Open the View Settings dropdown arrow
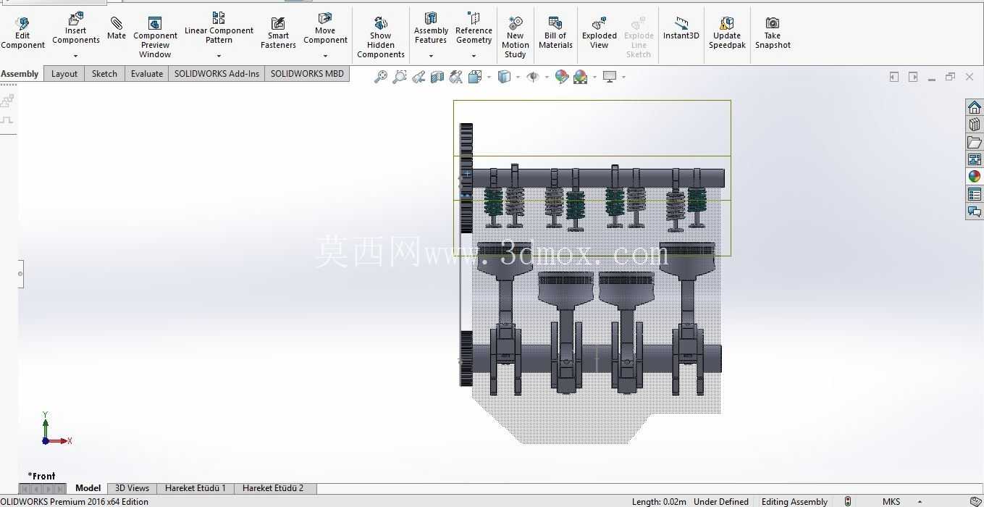This screenshot has height=507, width=984. 623,77
